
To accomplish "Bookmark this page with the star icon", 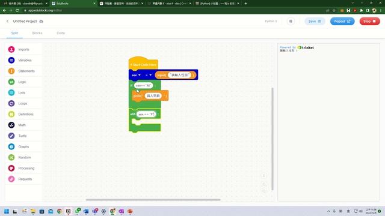I will [334, 11].
